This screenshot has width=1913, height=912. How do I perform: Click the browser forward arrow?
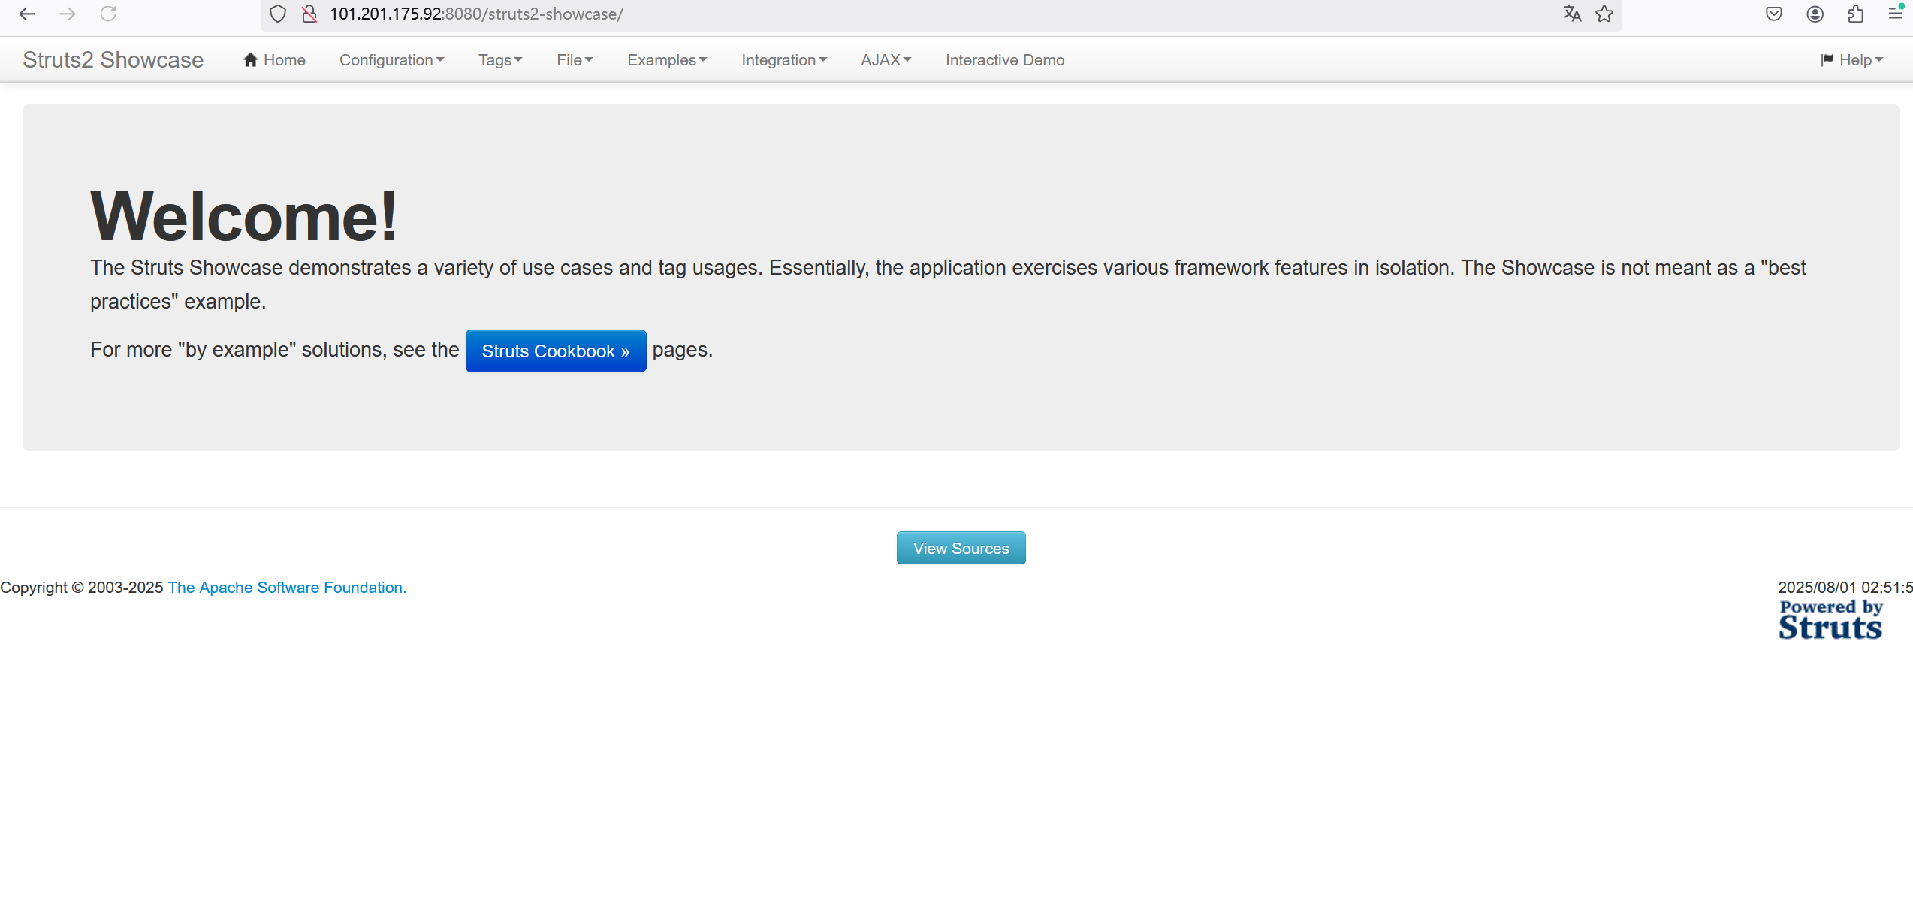pos(68,14)
